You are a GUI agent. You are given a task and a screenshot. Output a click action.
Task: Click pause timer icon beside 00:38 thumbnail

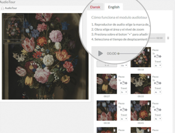tap(123, 110)
